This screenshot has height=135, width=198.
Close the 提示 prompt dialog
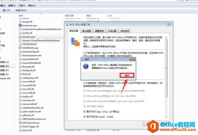132,59
